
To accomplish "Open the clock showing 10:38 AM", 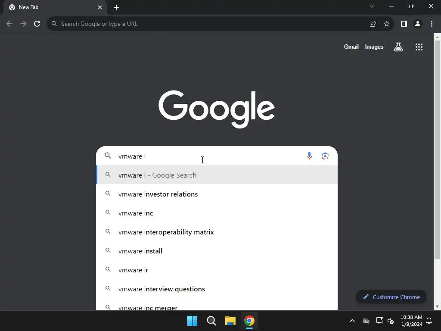I will pyautogui.click(x=411, y=321).
